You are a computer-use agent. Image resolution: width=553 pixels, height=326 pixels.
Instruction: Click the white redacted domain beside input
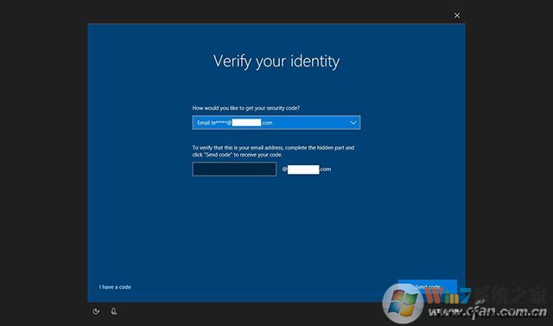[303, 169]
